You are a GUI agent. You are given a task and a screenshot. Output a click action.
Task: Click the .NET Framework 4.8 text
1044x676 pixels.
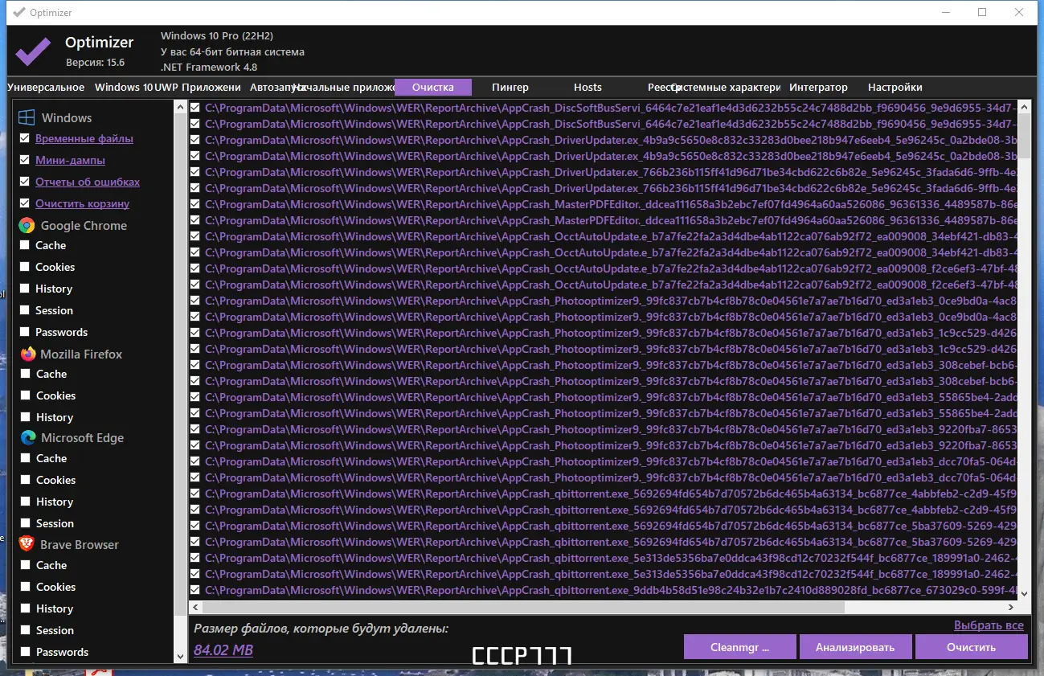pyautogui.click(x=209, y=68)
